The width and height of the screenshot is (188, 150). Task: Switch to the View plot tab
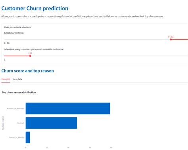(x=6, y=79)
